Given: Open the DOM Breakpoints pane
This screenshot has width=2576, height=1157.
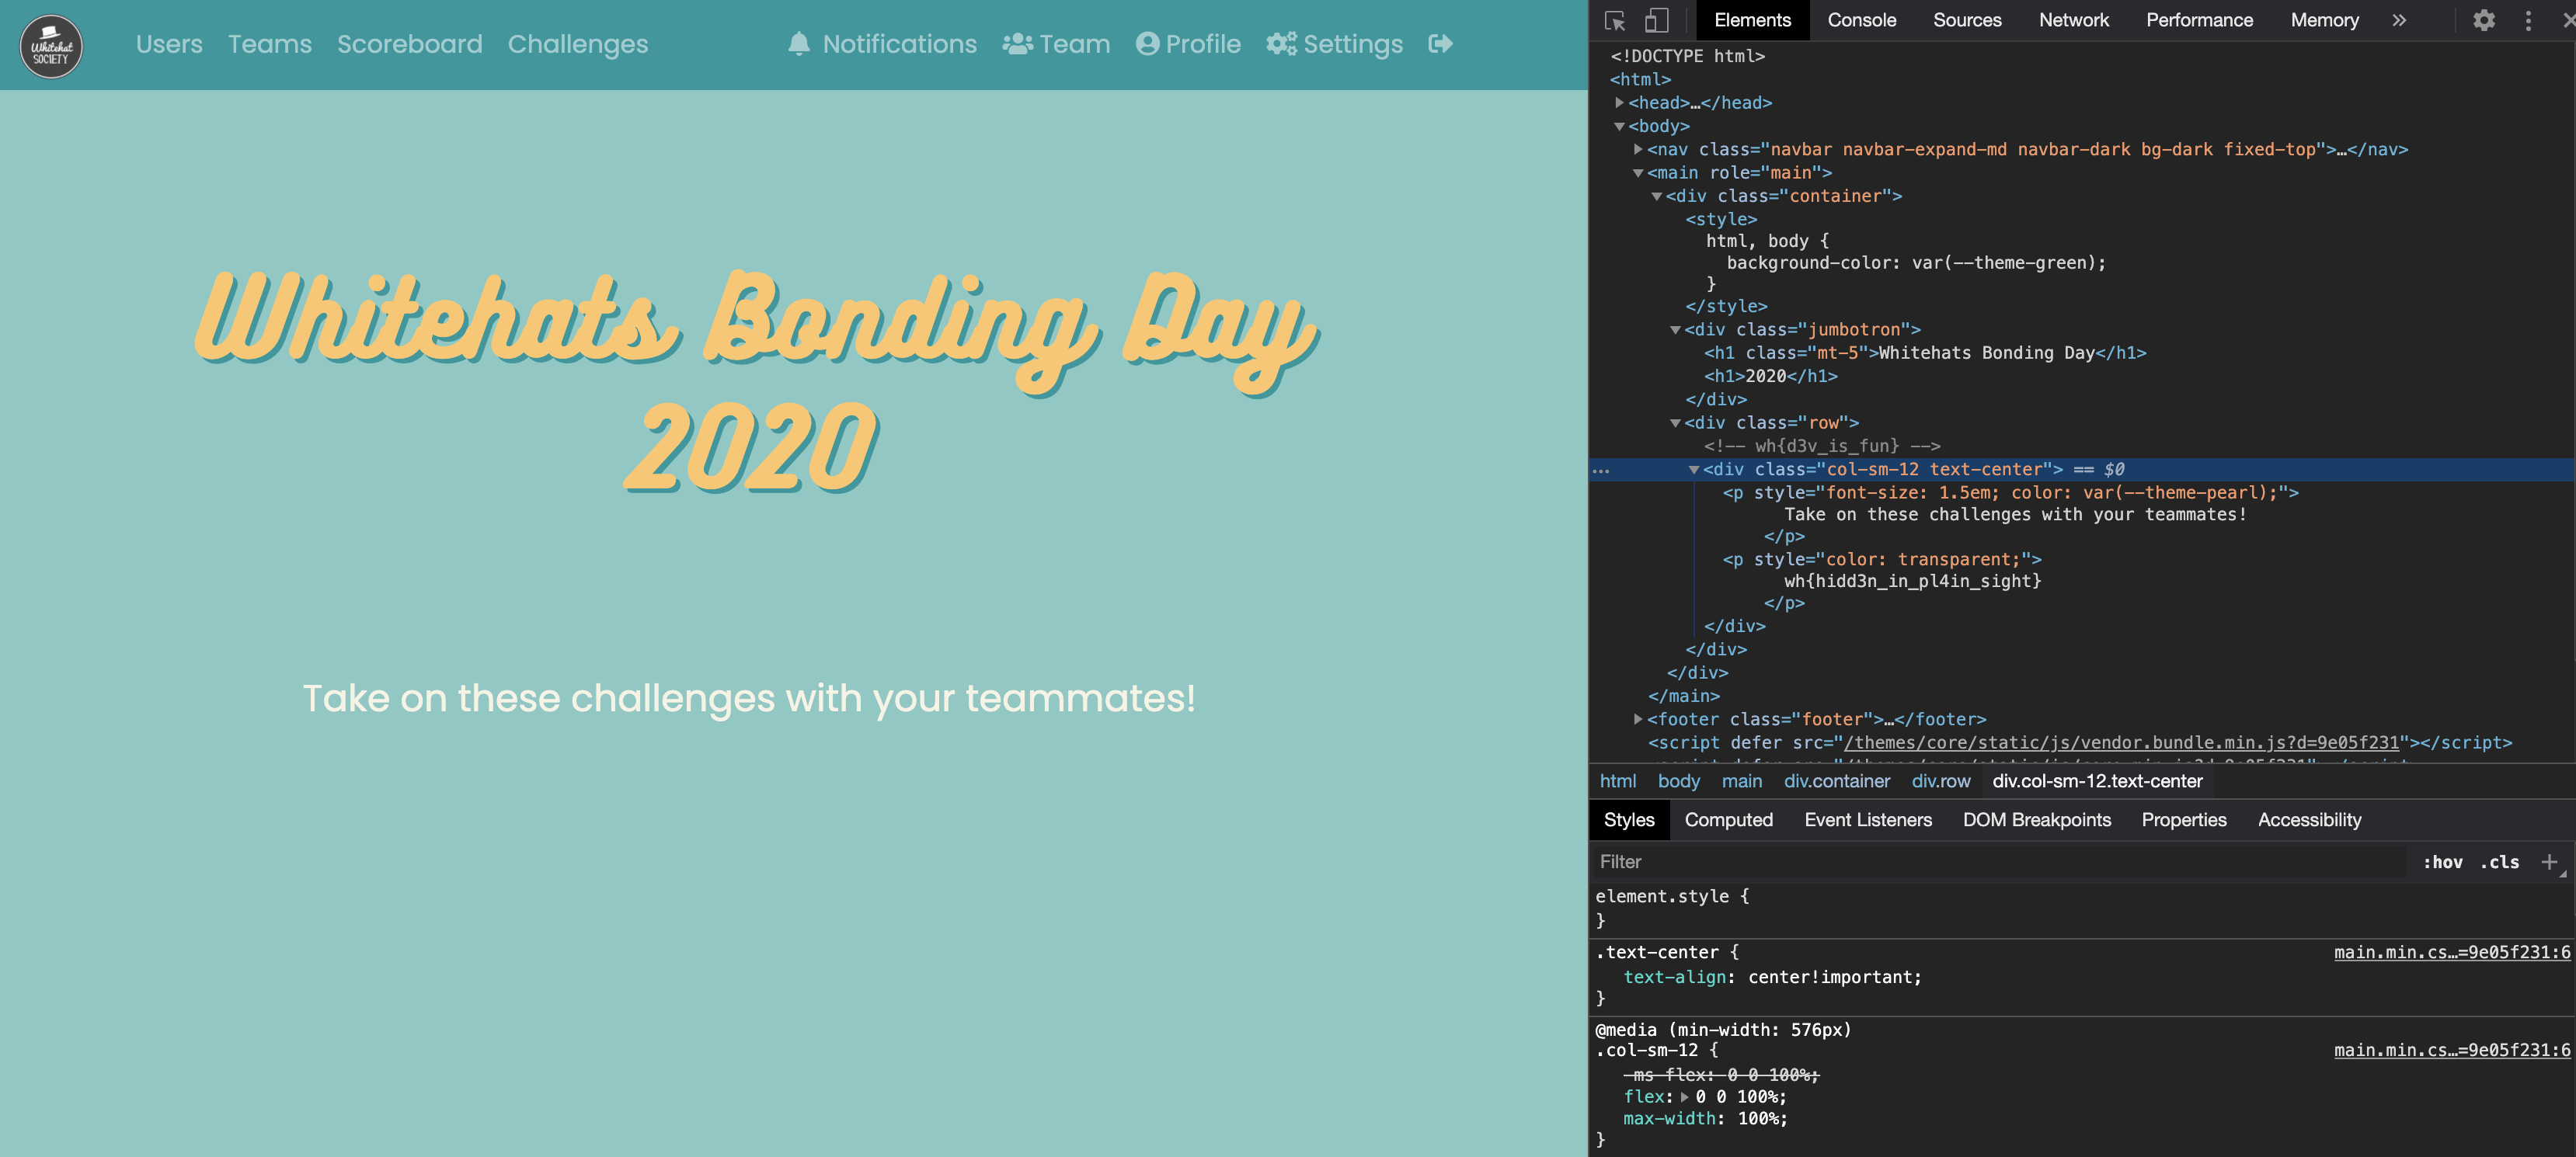Looking at the screenshot, I should (x=2036, y=820).
